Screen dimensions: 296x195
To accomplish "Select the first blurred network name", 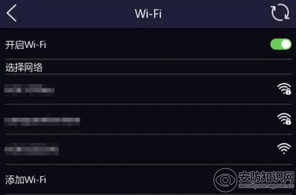I will click(x=30, y=90).
